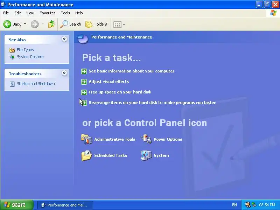Click Performance and Maintenance taskbar button

(x=65, y=205)
